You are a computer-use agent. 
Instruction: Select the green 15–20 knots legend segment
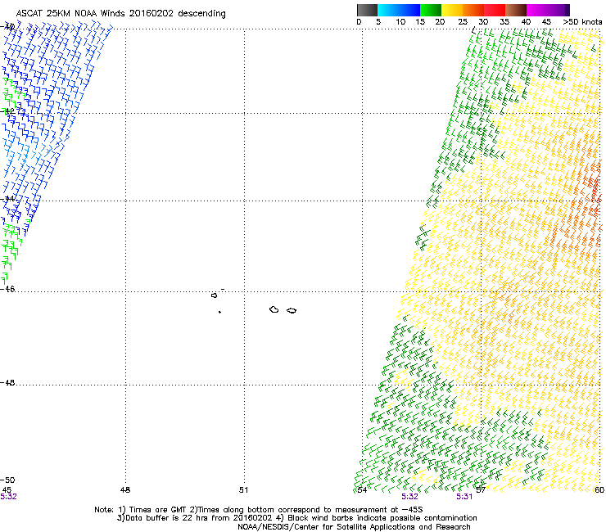(x=431, y=10)
